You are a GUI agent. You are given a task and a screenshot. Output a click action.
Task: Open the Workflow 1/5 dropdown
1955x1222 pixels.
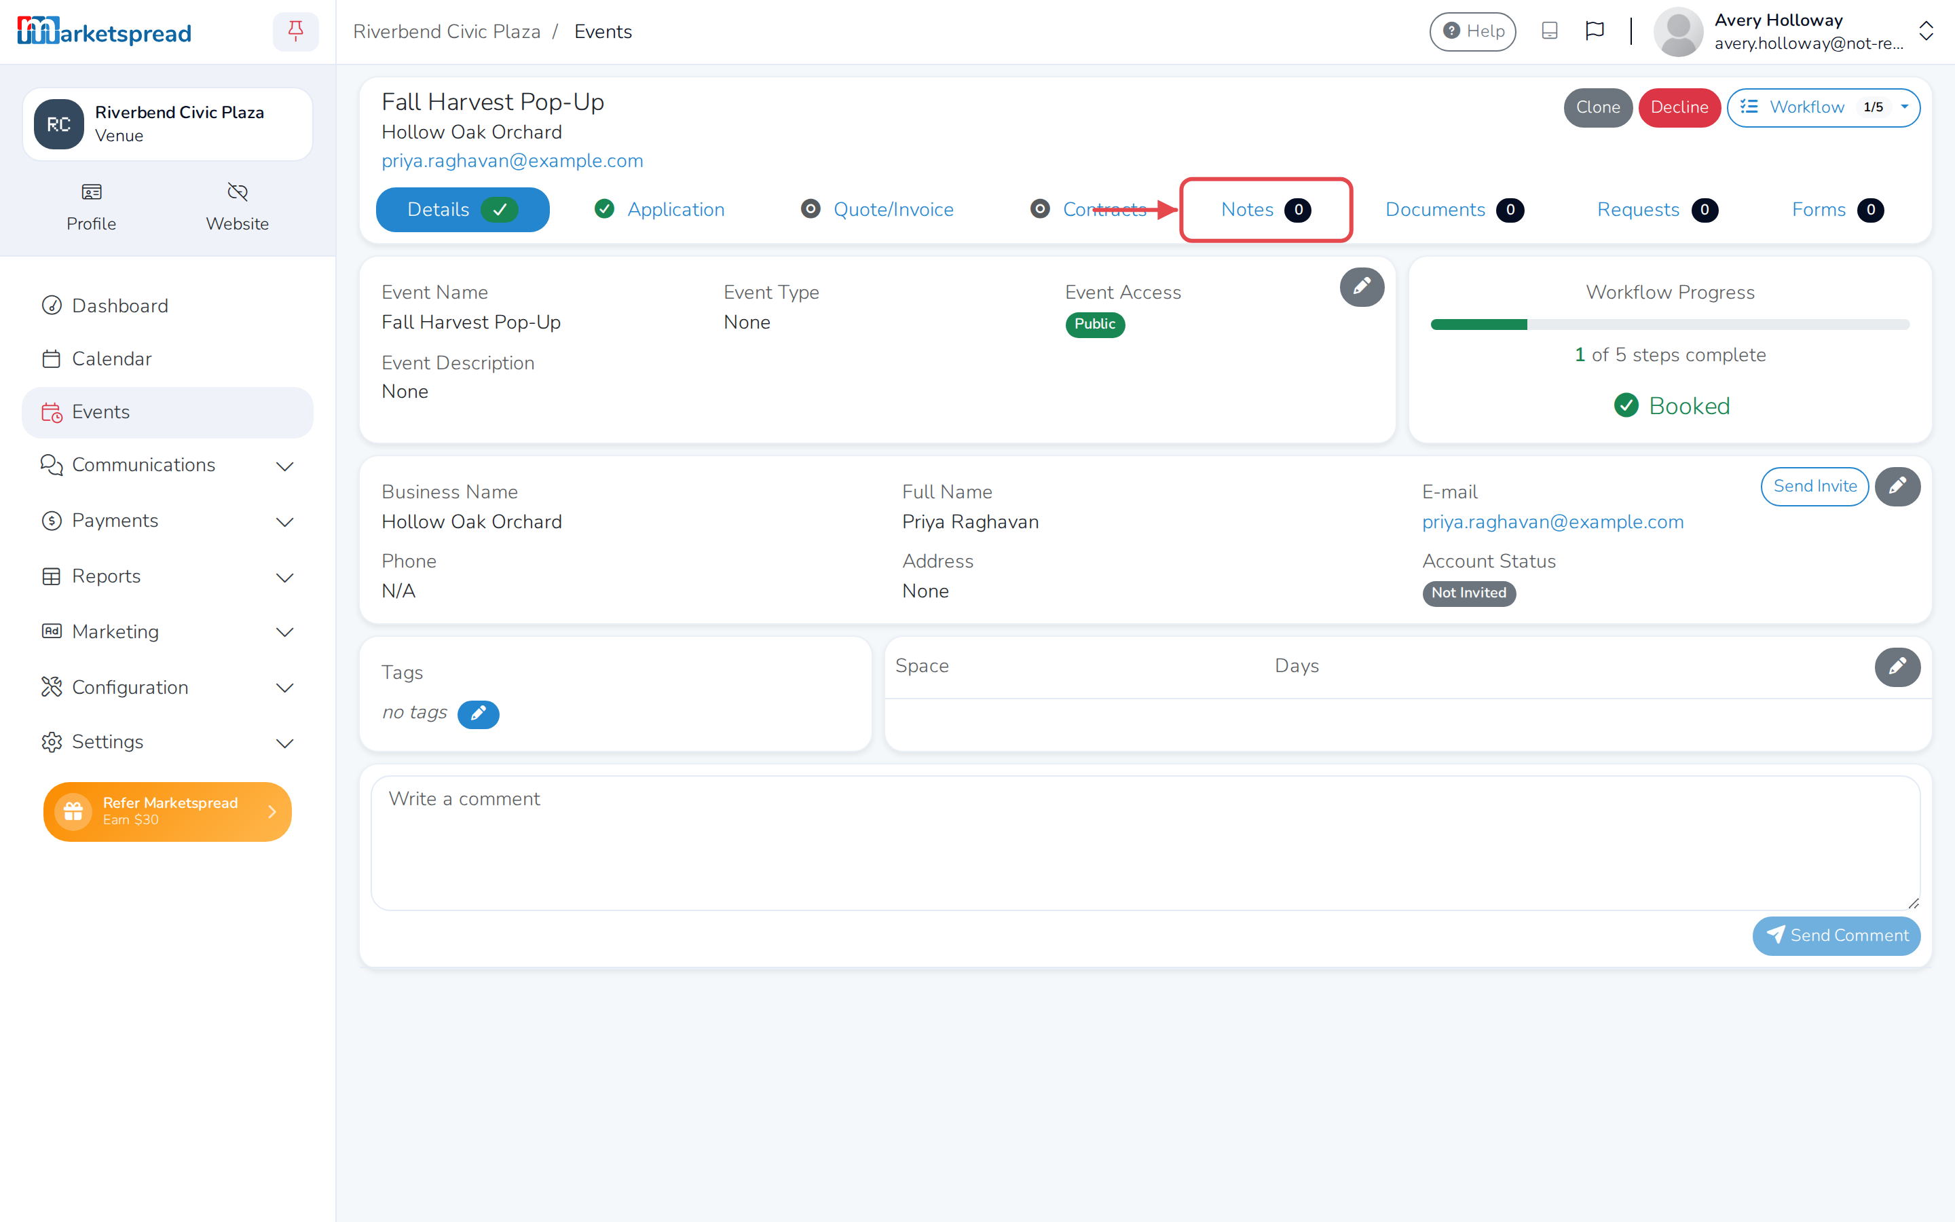point(1823,107)
